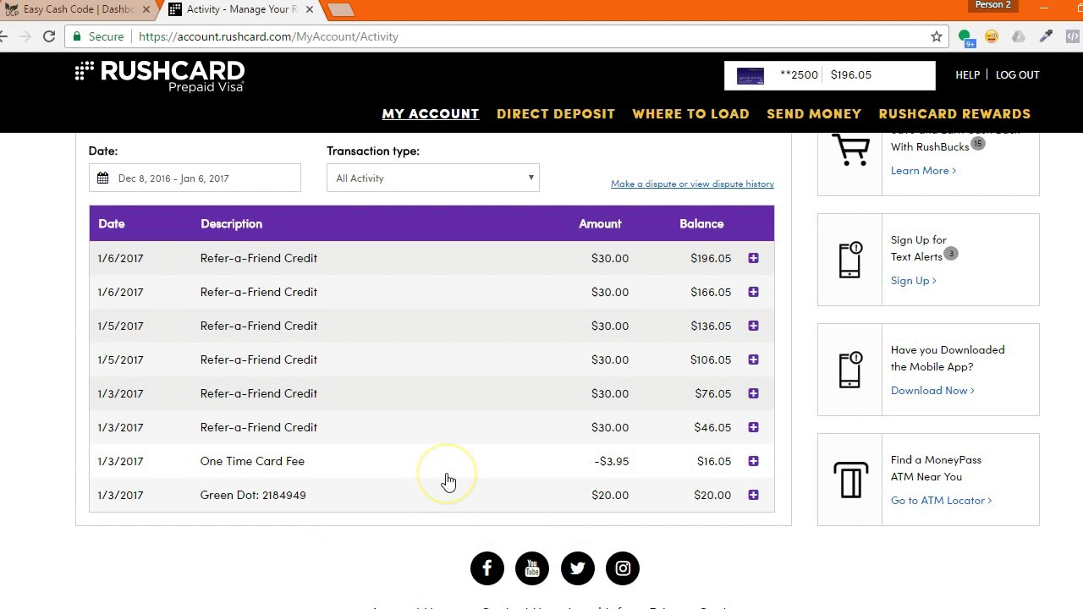Click the Learn More link for RushBucks
Image resolution: width=1083 pixels, height=609 pixels.
pyautogui.click(x=923, y=170)
